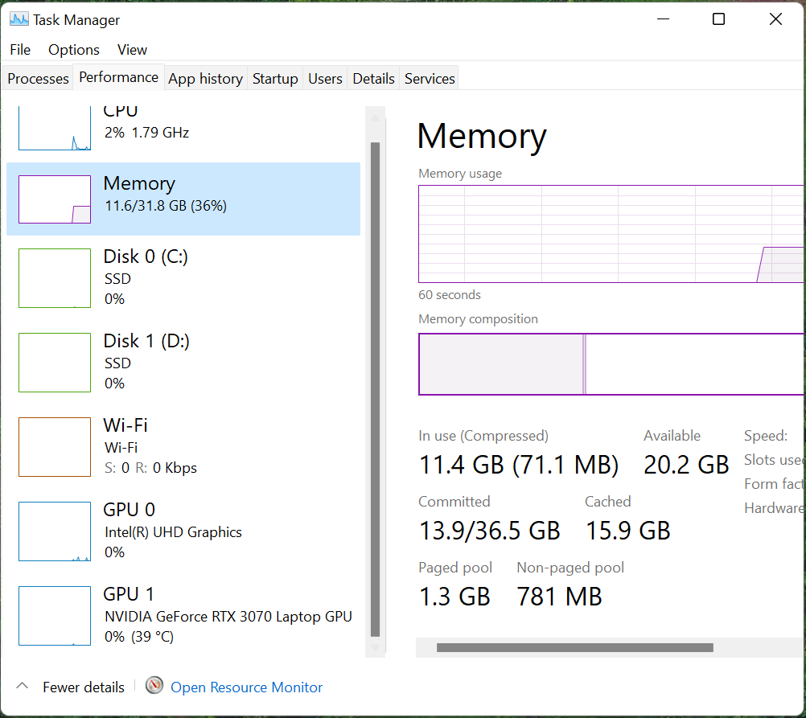This screenshot has height=718, width=806.
Task: Open the File menu
Action: pos(20,50)
